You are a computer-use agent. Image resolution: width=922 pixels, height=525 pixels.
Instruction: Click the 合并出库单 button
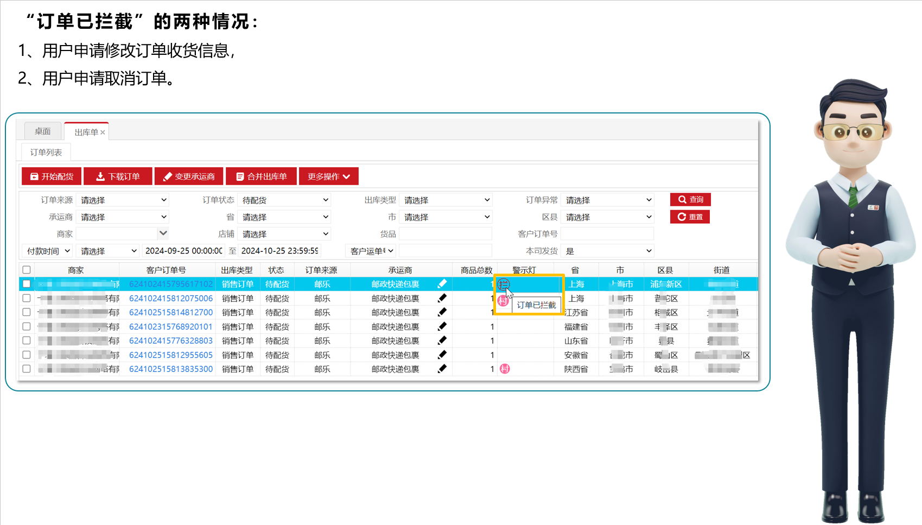click(x=261, y=176)
